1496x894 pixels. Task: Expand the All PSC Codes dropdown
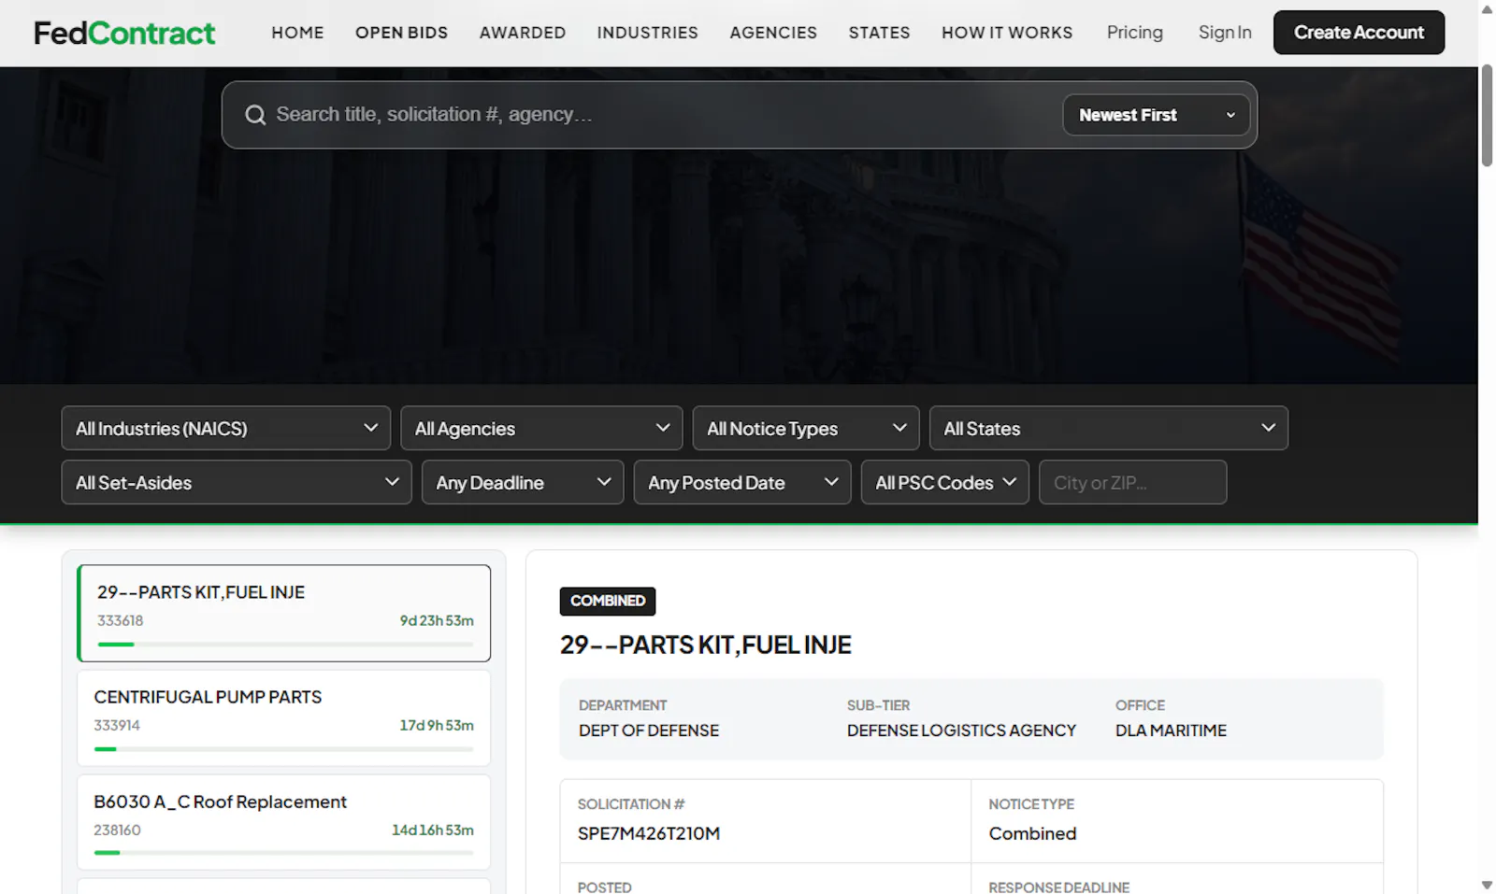[945, 482]
